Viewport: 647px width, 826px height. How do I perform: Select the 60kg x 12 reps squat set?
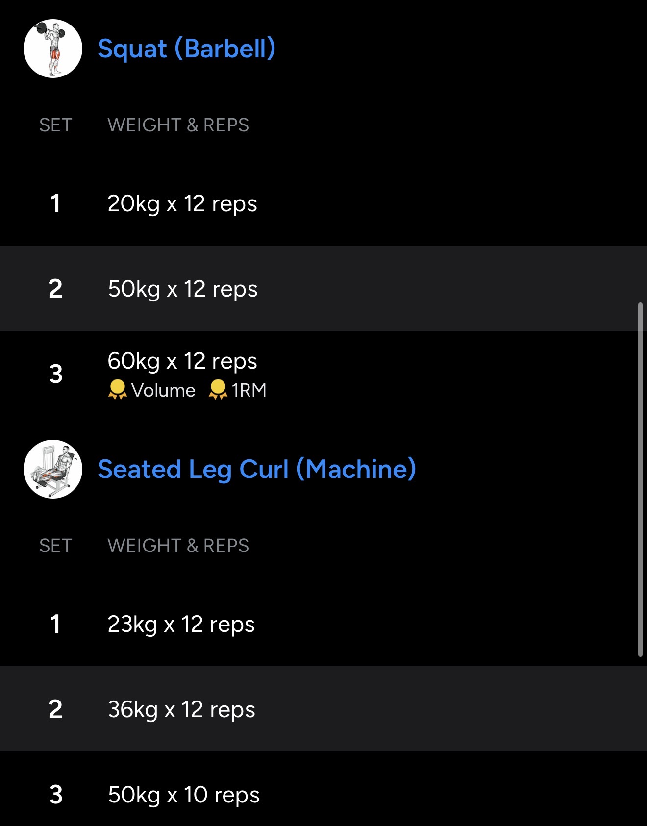[182, 361]
